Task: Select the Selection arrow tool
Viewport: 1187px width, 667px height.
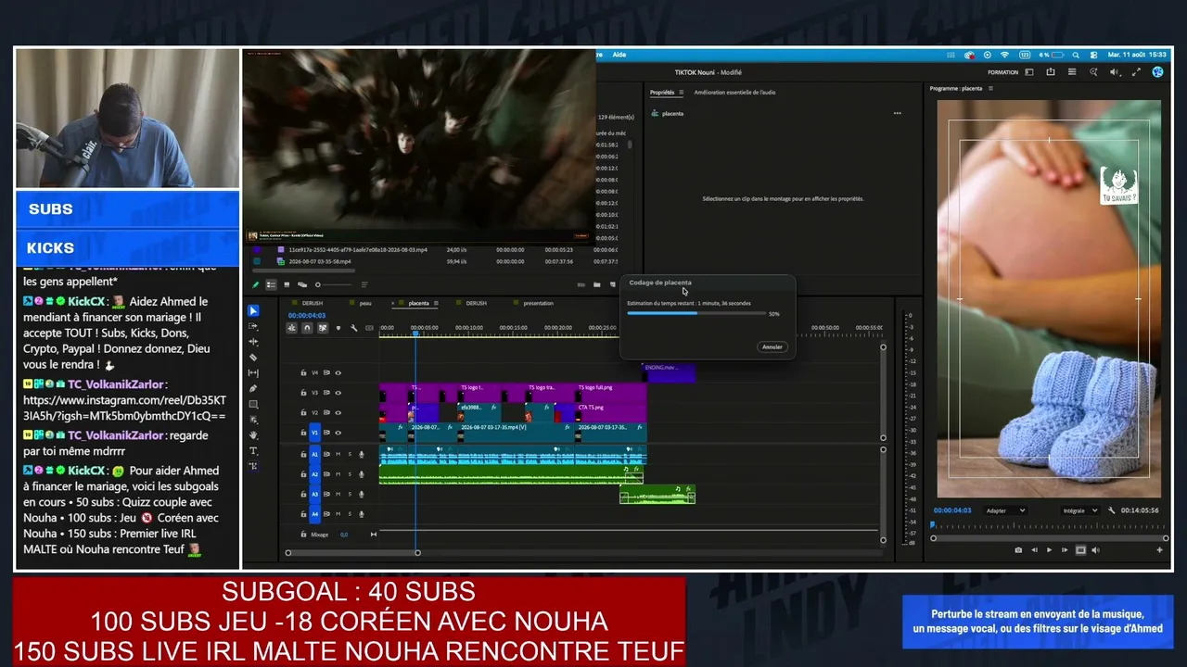Action: pyautogui.click(x=254, y=310)
